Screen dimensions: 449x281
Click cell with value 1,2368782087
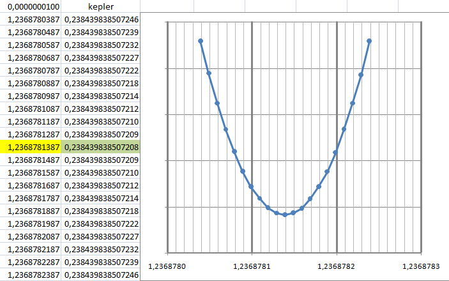click(31, 236)
